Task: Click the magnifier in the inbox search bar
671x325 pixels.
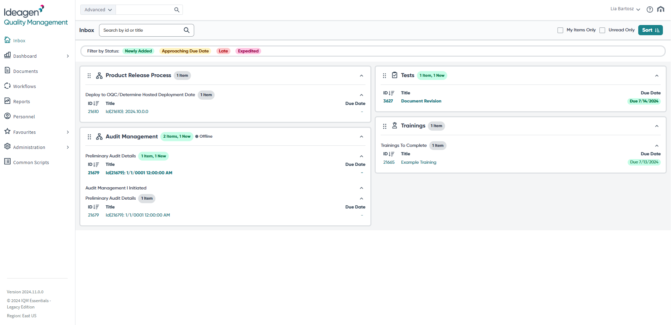Action: point(186,30)
